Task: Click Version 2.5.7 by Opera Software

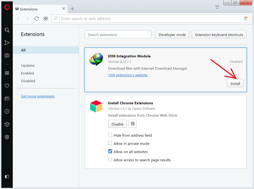Action: [x=132, y=109]
